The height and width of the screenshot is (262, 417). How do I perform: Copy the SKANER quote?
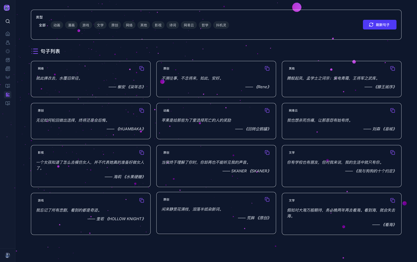(267, 152)
